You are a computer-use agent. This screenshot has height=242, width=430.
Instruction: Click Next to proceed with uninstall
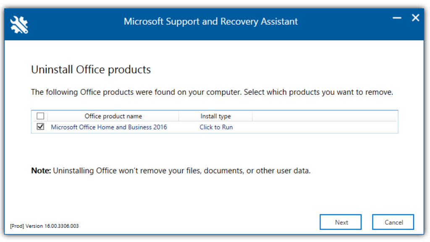(x=341, y=222)
